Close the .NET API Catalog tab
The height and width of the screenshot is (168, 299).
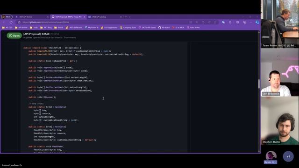[x=121, y=17]
